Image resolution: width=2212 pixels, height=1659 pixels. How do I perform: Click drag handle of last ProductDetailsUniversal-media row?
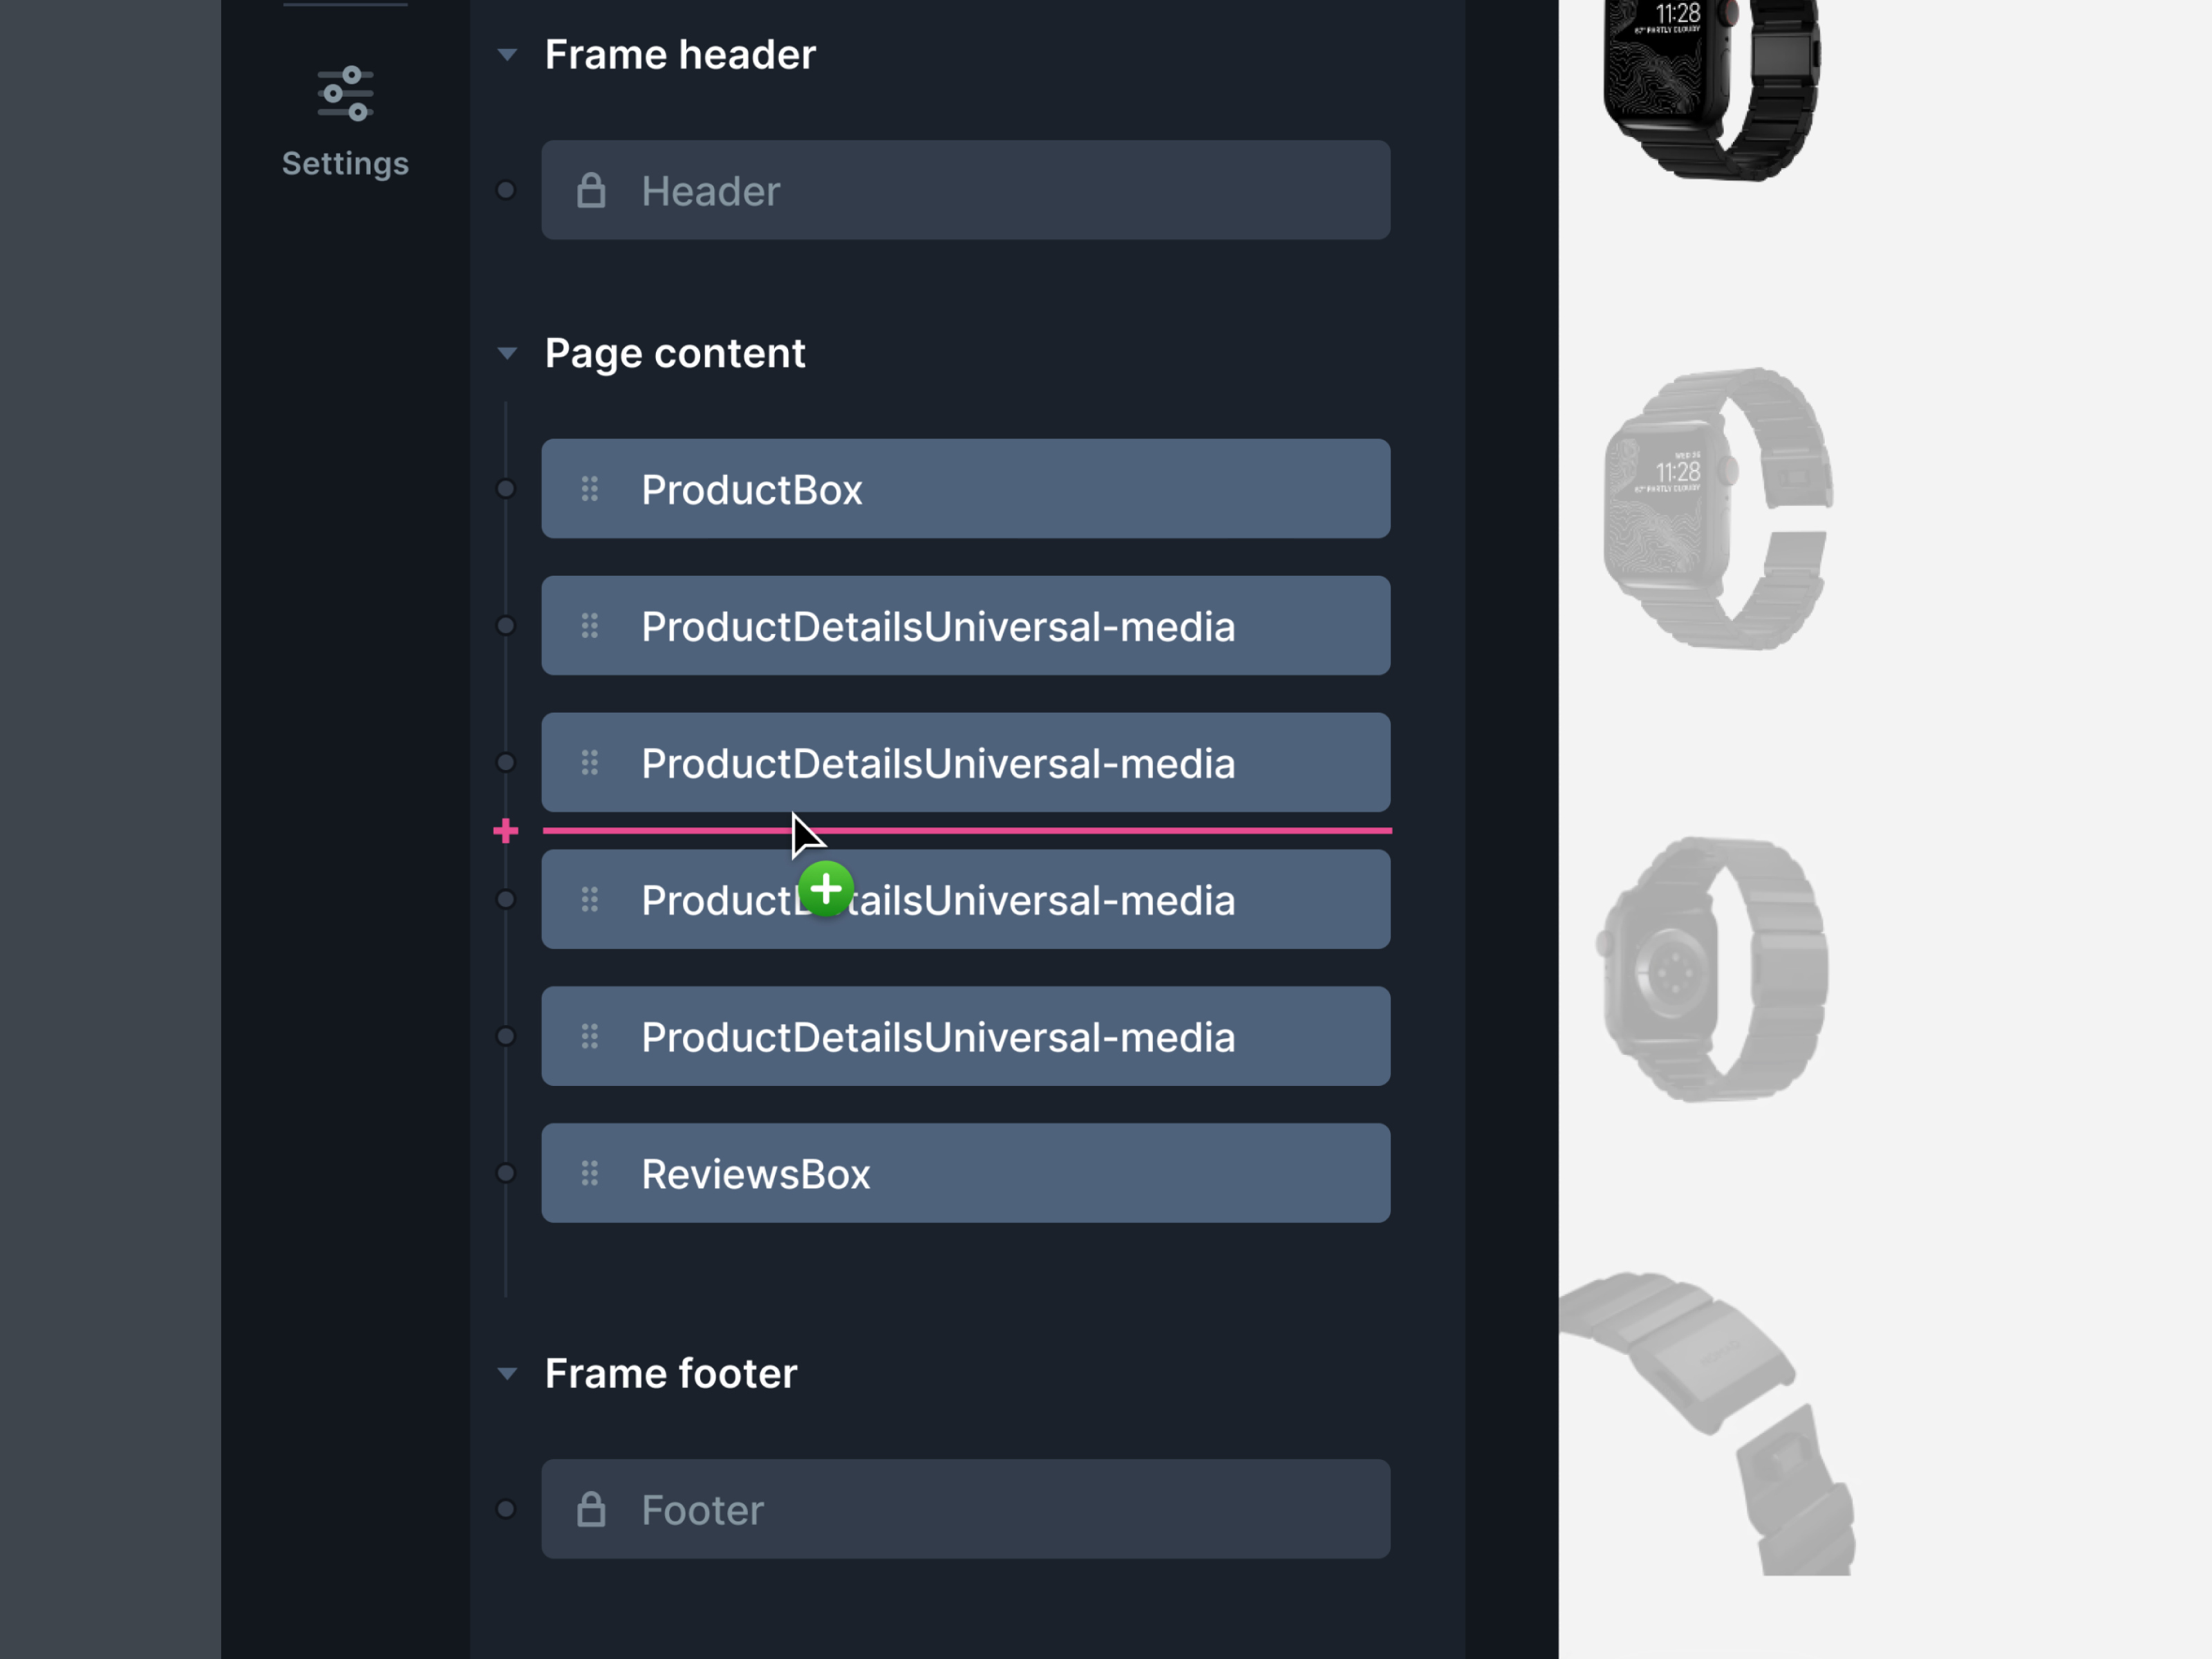click(590, 1036)
